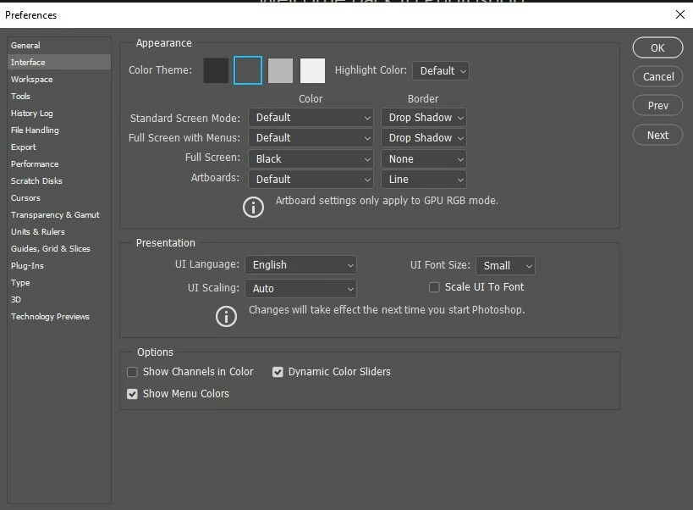The width and height of the screenshot is (693, 510).
Task: Open Guides, Grid & Slices preferences
Action: (58, 248)
